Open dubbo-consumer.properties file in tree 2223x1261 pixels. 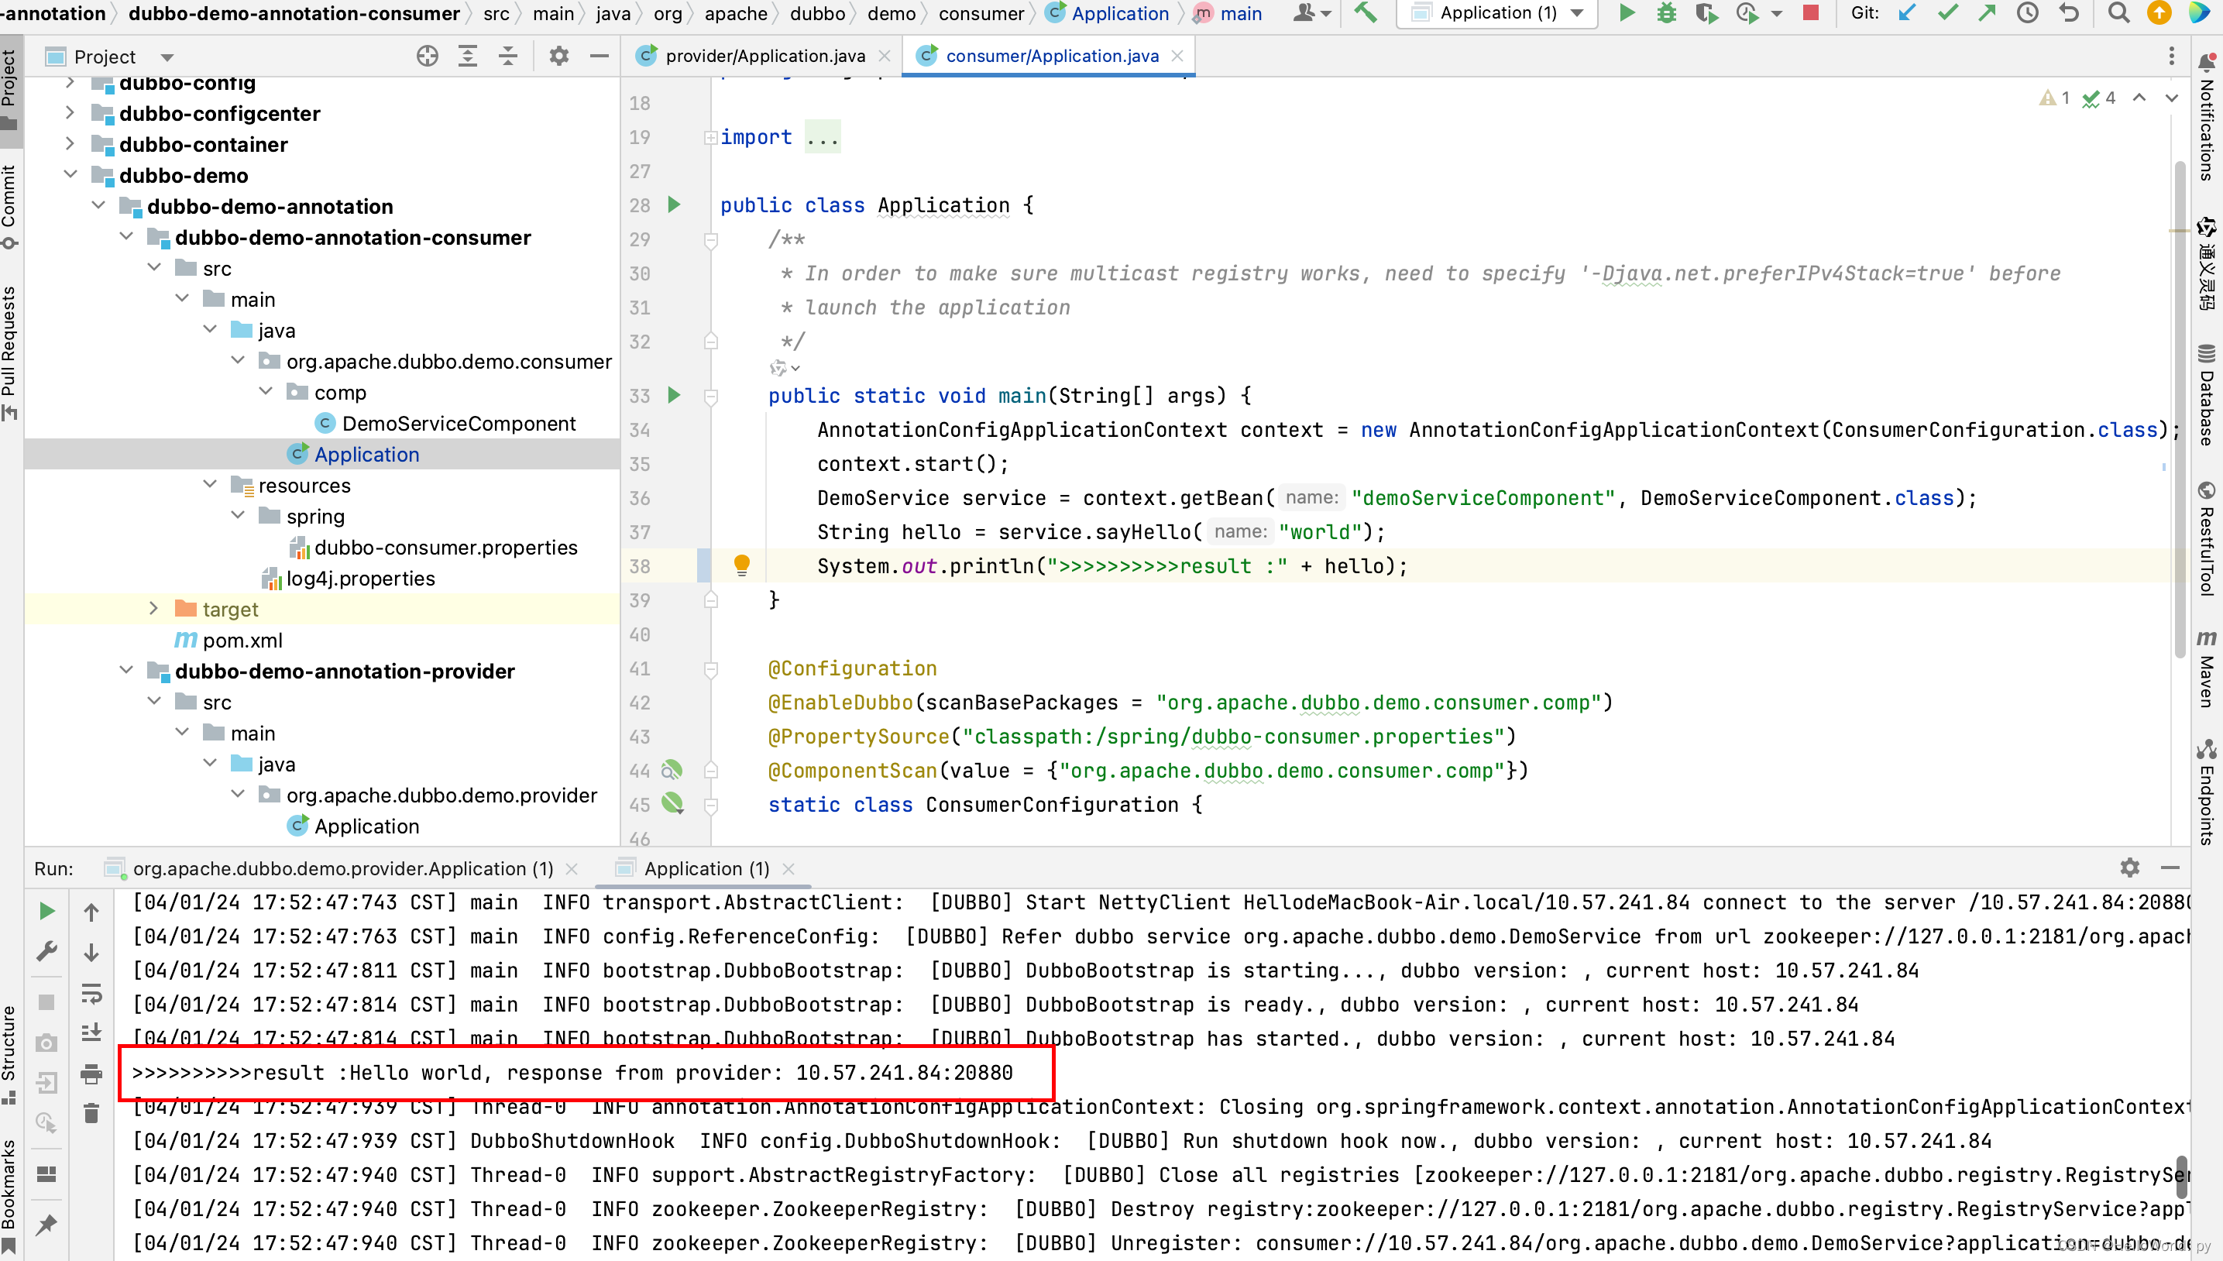coord(445,548)
